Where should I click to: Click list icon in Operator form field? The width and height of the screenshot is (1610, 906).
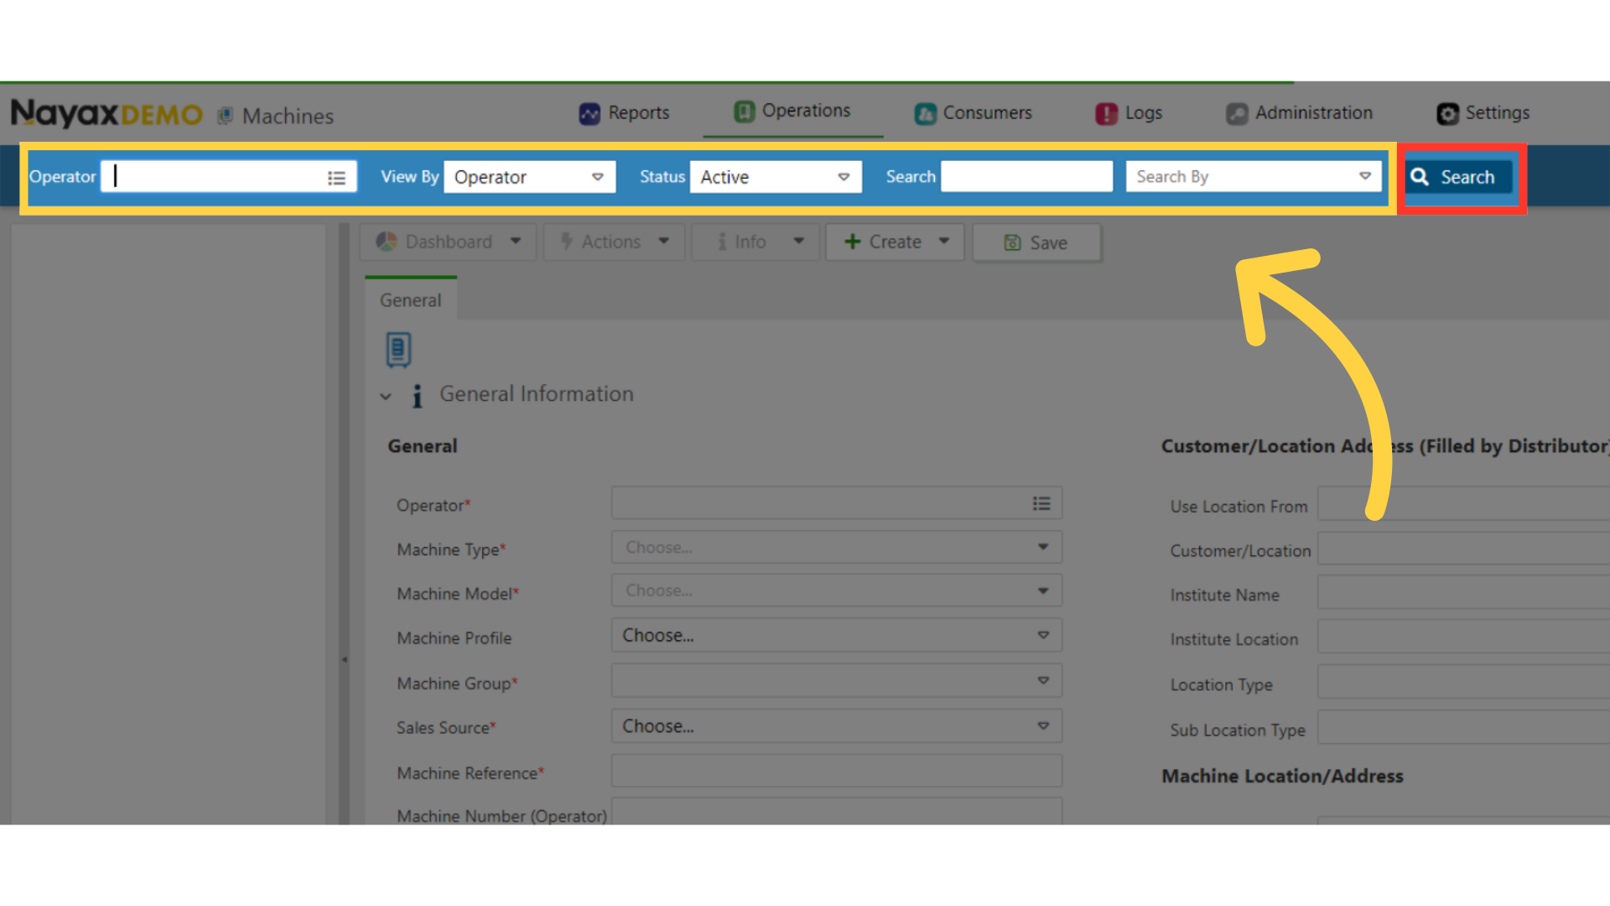[x=1041, y=503]
